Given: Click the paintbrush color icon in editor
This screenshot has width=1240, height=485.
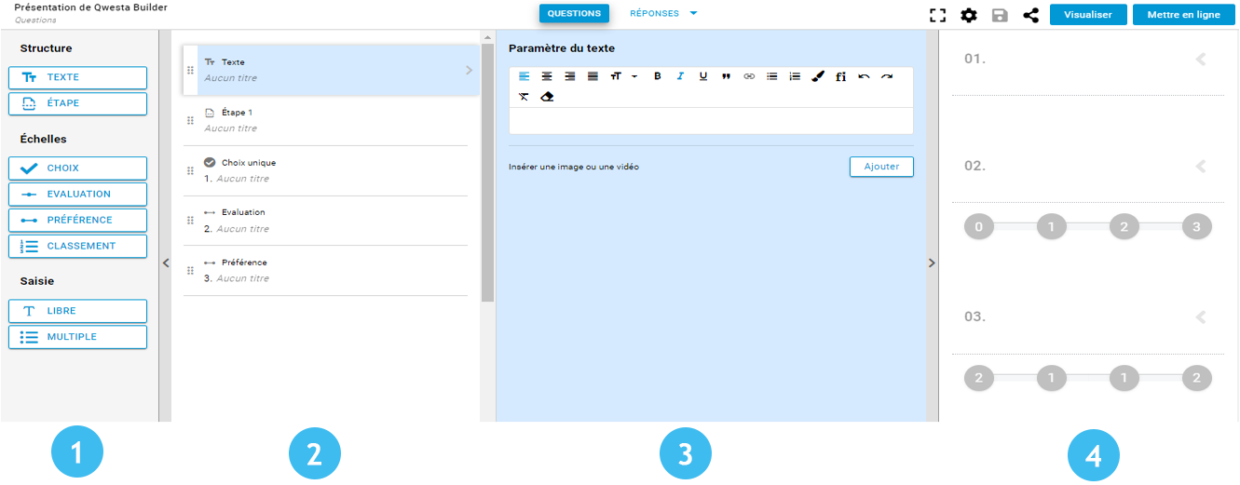Looking at the screenshot, I should (x=818, y=76).
